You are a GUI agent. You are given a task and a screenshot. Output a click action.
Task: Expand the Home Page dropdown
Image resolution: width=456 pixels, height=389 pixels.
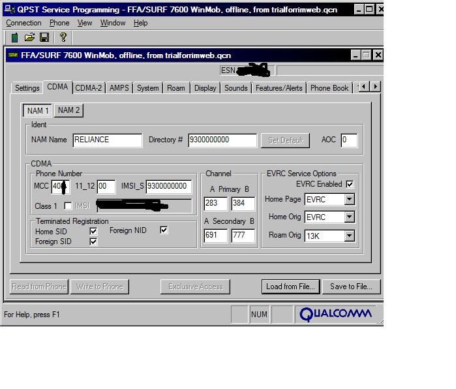(x=349, y=200)
